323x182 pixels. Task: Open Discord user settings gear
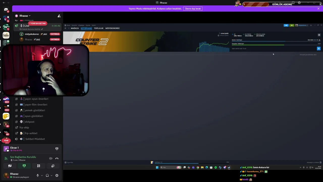pos(57,175)
